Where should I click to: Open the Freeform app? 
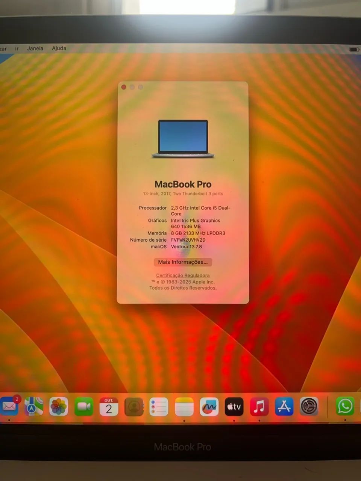click(x=209, y=406)
